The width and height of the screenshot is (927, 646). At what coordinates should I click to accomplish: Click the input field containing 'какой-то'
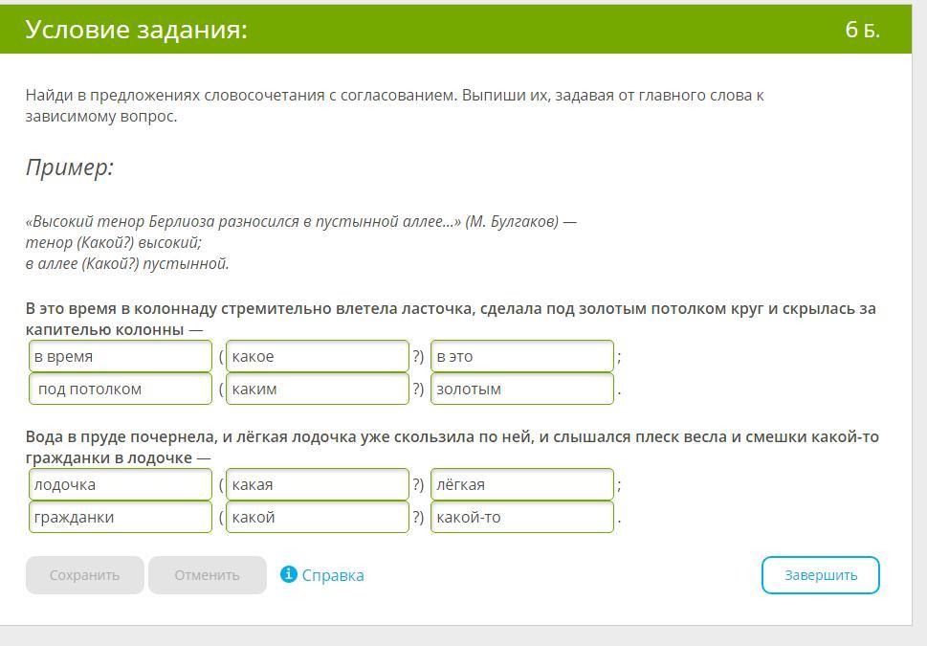pos(522,517)
